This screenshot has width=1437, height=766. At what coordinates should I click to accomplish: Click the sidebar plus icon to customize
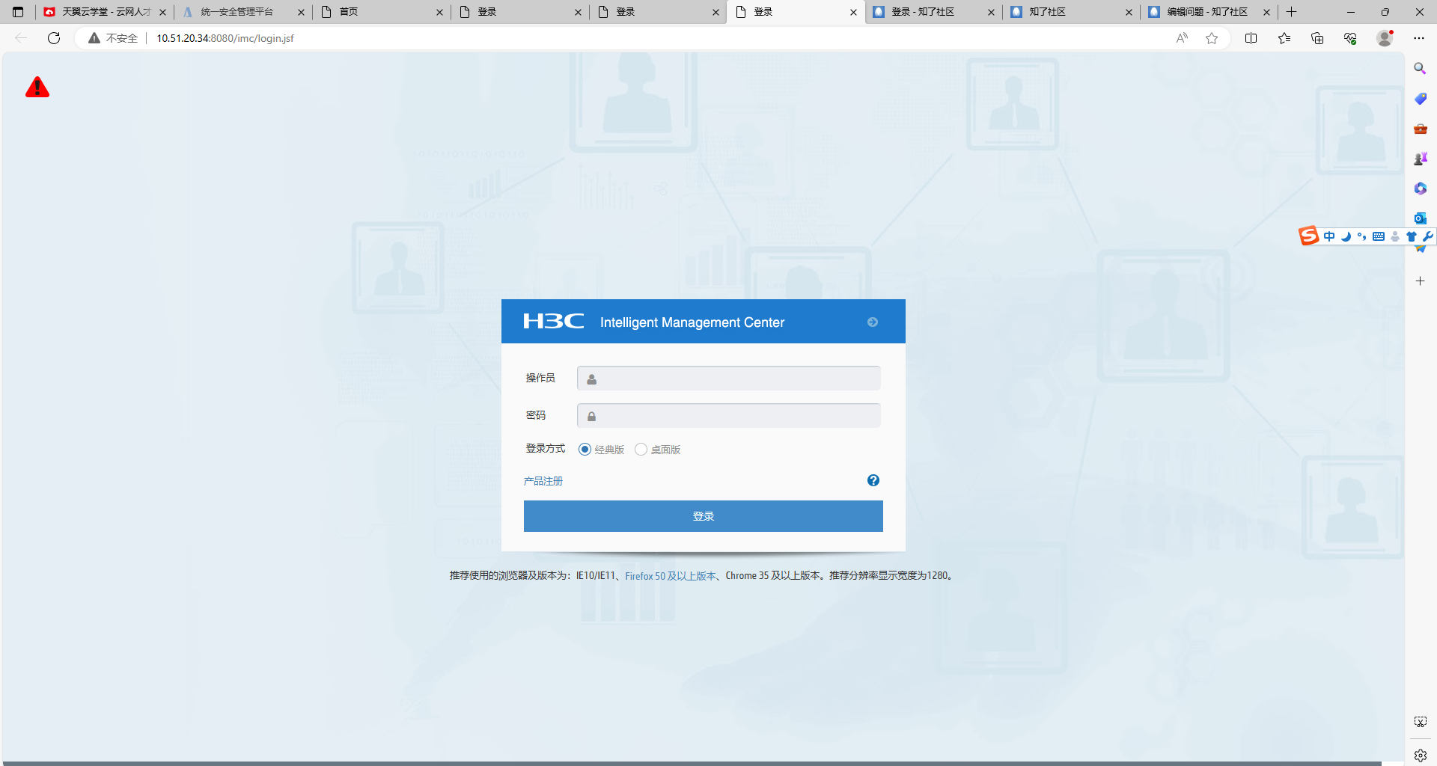point(1420,281)
